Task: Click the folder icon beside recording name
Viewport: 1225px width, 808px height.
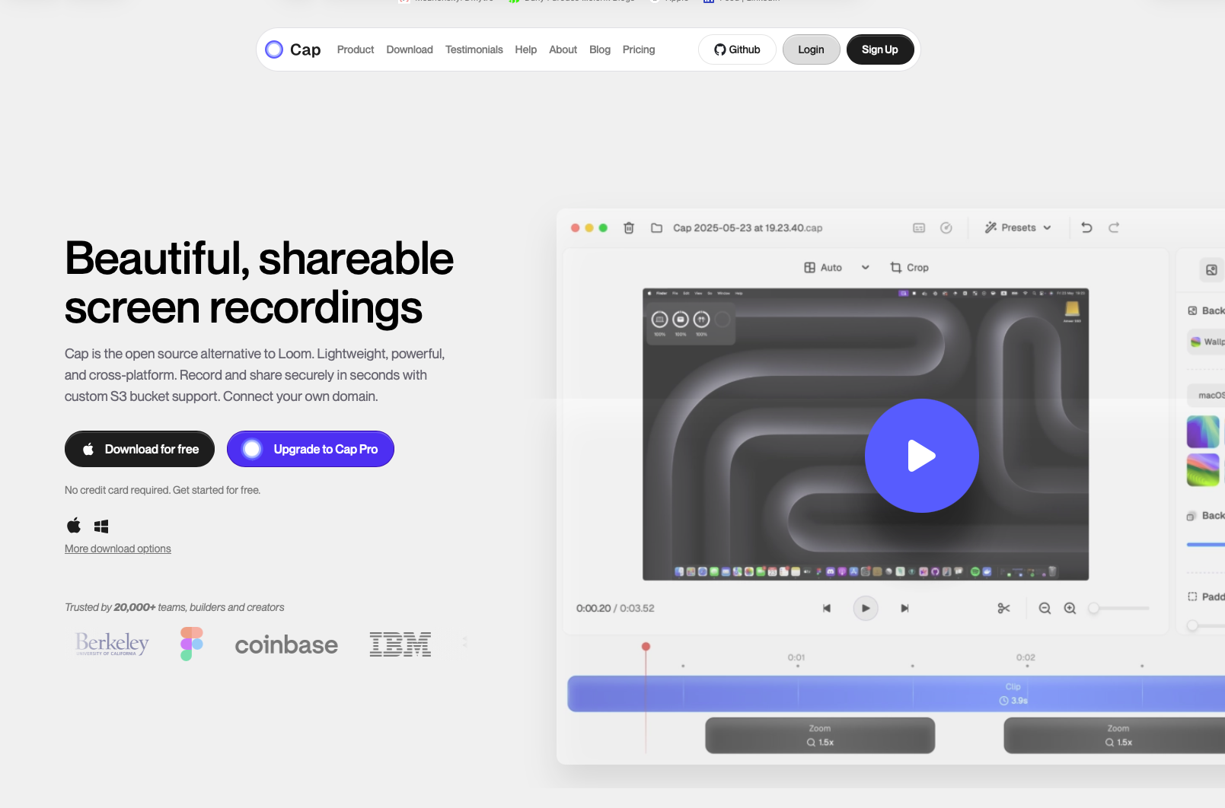Action: 656,227
